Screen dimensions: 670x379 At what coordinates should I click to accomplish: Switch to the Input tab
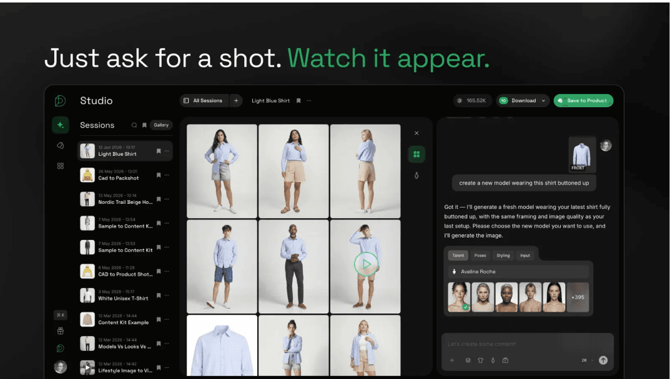tap(525, 255)
